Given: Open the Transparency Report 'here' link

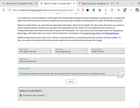Looking at the screenshot, I should 25,33.
